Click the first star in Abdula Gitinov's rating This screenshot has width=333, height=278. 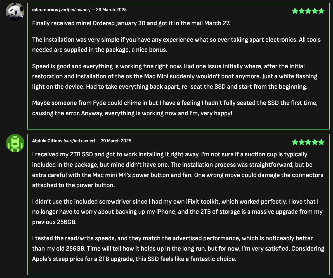pos(295,142)
